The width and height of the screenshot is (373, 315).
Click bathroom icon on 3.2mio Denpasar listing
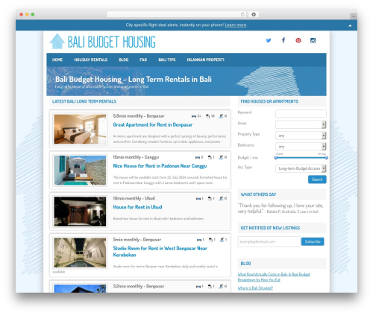coord(210,287)
